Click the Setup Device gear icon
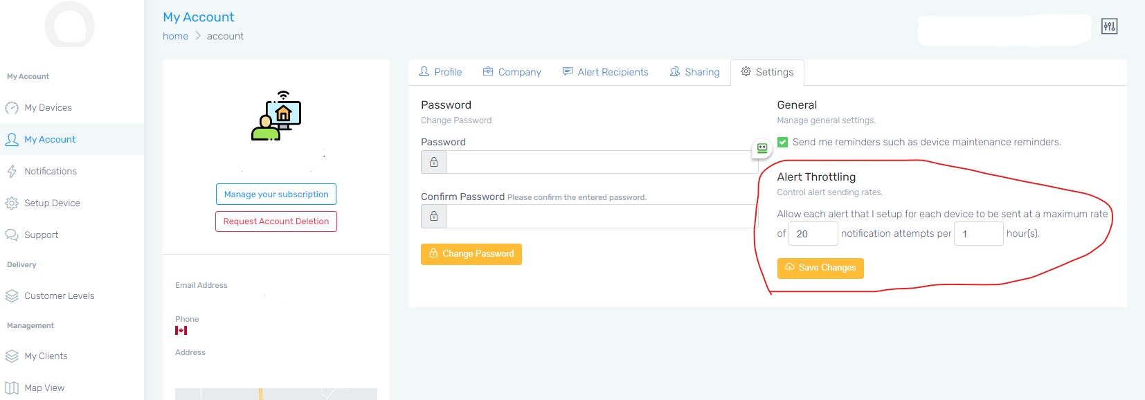 click(12, 203)
